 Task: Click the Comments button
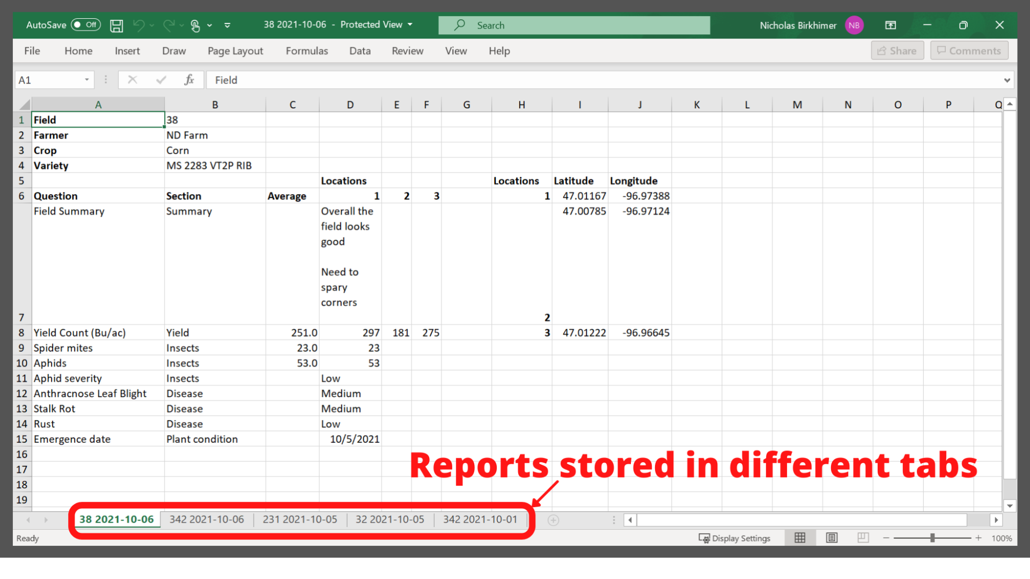tap(969, 50)
